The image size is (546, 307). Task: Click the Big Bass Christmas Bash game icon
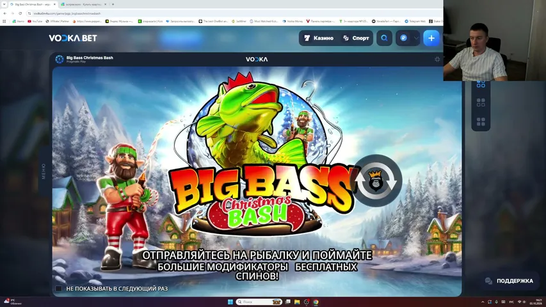click(60, 59)
